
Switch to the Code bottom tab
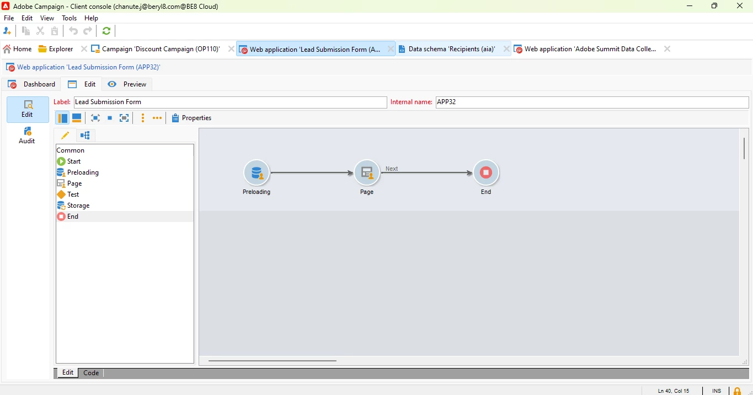[x=91, y=373]
